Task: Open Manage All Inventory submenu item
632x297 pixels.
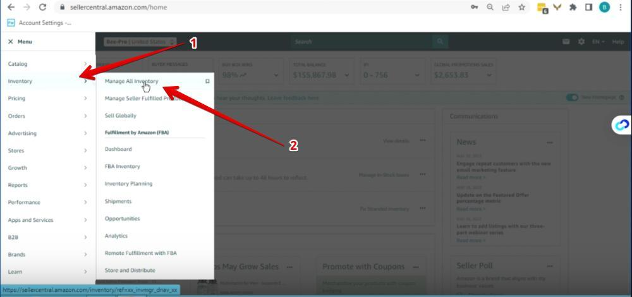Action: [131, 81]
